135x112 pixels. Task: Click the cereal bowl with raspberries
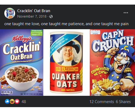click(22, 78)
